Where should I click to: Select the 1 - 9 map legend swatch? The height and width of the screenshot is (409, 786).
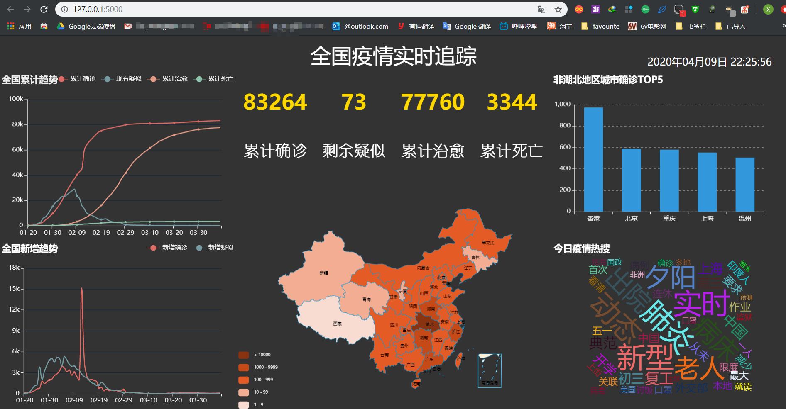pos(244,405)
